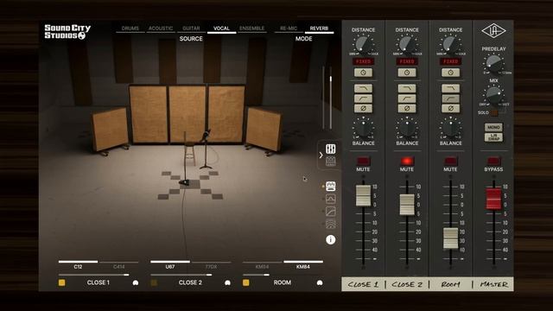Select the mic levels view icon
Screen dimensions: 553x311
coord(330,186)
